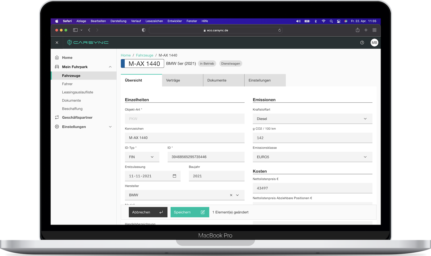The width and height of the screenshot is (431, 256).
Task: Click the Speichern button
Action: (190, 212)
